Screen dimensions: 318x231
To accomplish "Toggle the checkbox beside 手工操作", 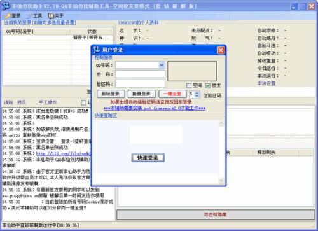I will point(84,102).
